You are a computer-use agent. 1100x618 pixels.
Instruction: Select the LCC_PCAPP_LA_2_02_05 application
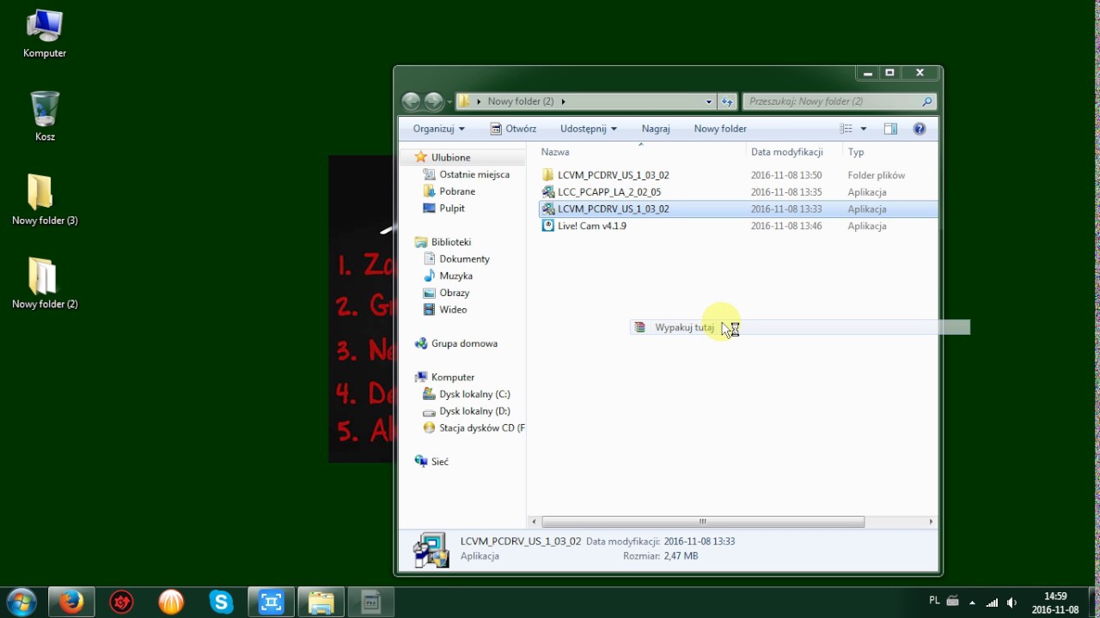pyautogui.click(x=738, y=192)
